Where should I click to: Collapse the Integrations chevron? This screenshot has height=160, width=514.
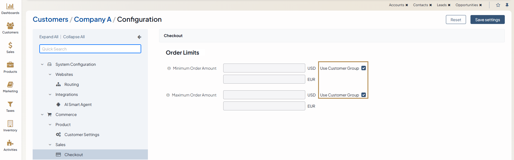point(50,94)
